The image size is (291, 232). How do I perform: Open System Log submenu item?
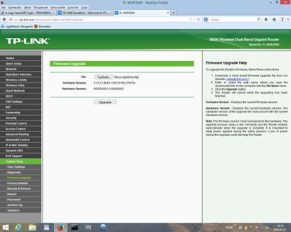tap(20, 205)
